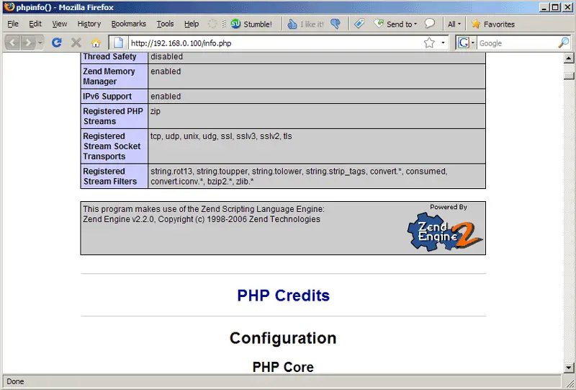Viewport: 576px width, 390px height.
Task: Go to the Home page icon
Action: (96, 43)
